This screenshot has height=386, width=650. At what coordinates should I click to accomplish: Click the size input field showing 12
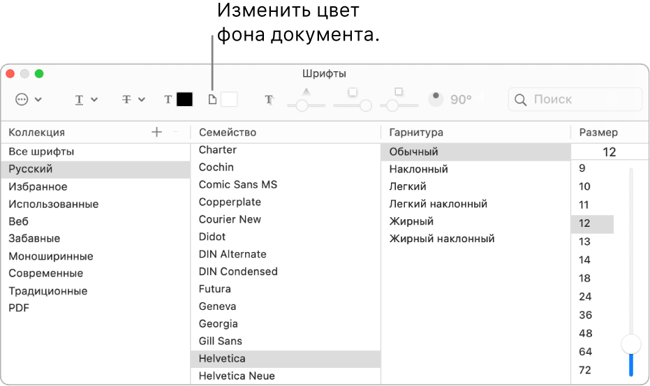610,151
